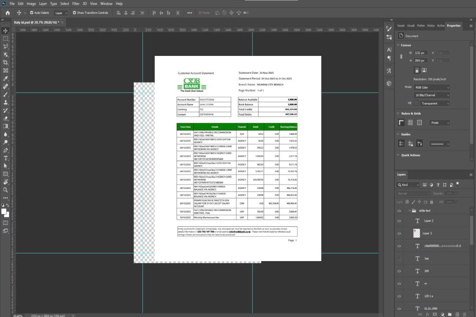This screenshot has width=476, height=317.
Task: Select the Clone Stamp tool
Action: [5, 102]
